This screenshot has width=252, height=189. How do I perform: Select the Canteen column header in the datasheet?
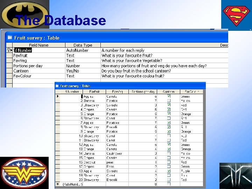[169, 92]
